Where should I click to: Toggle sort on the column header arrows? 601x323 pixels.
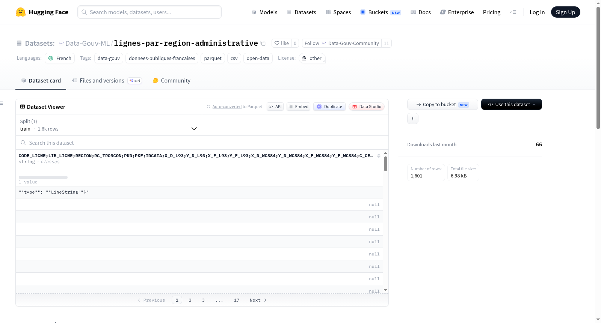(379, 156)
